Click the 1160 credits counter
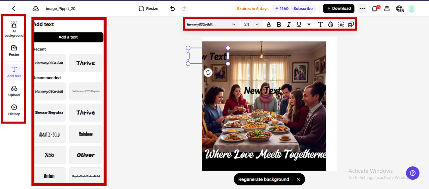The width and height of the screenshot is (429, 189). click(282, 9)
